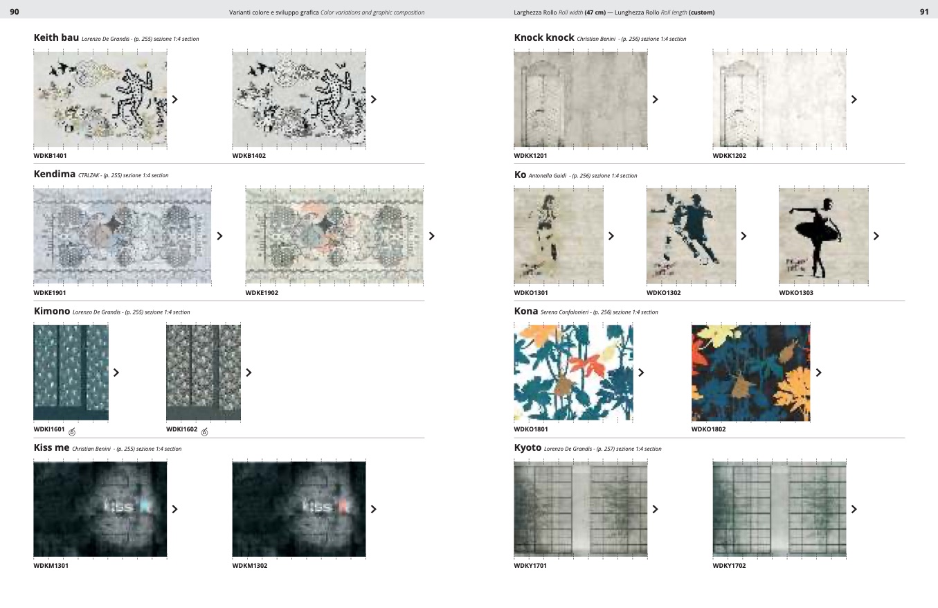Click the arrow beside Kona WDKO1802

pos(818,373)
